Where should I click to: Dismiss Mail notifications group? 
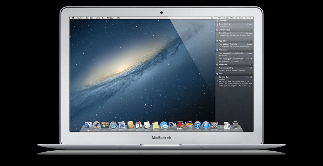click(251, 74)
